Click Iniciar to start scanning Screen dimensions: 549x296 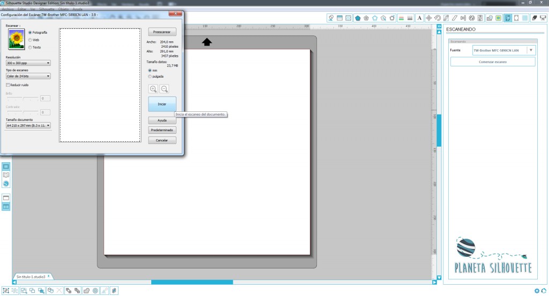coord(162,104)
